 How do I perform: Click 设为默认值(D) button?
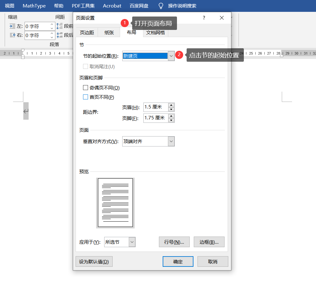94,261
